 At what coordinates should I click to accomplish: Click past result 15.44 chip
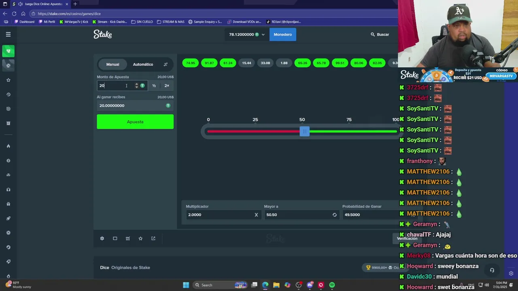[246, 63]
